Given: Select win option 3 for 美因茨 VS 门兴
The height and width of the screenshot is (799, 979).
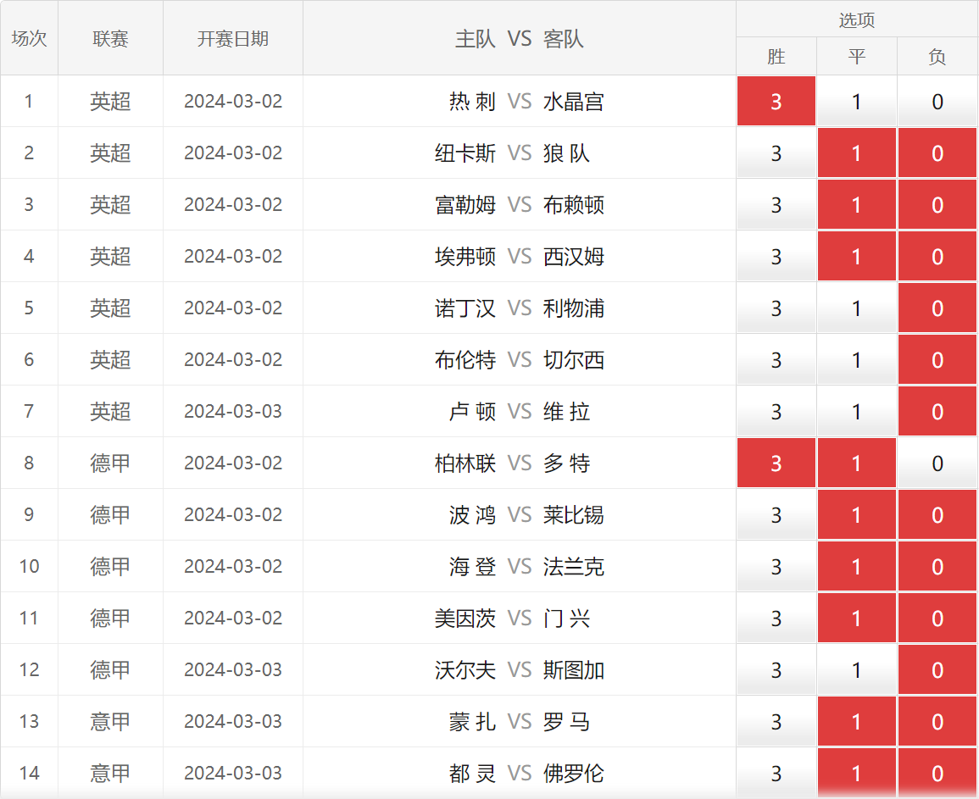Looking at the screenshot, I should (776, 618).
